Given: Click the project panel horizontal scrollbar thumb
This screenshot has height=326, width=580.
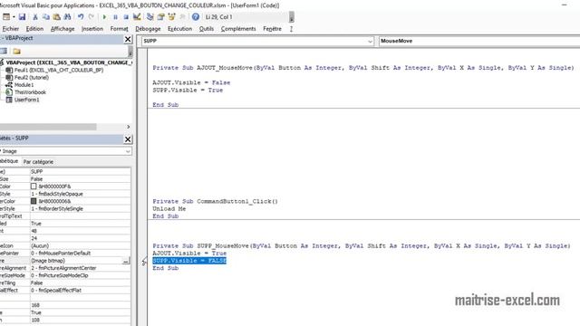Looking at the screenshot, I should pyautogui.click(x=48, y=127).
